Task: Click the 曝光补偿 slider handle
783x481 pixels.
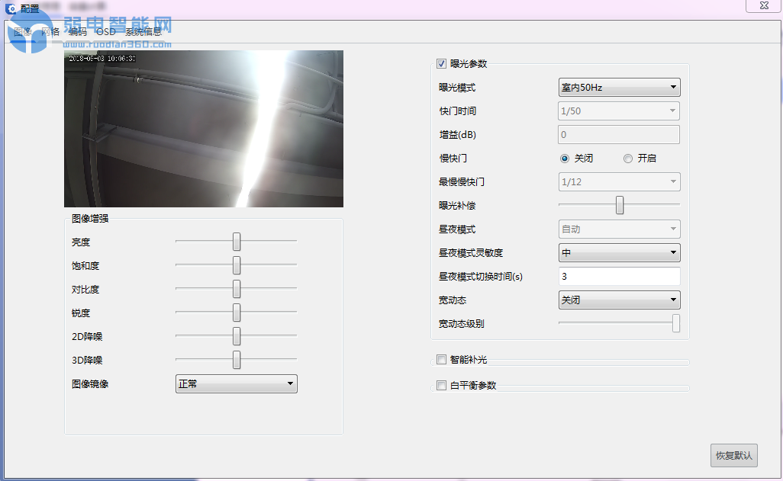Action: (620, 205)
